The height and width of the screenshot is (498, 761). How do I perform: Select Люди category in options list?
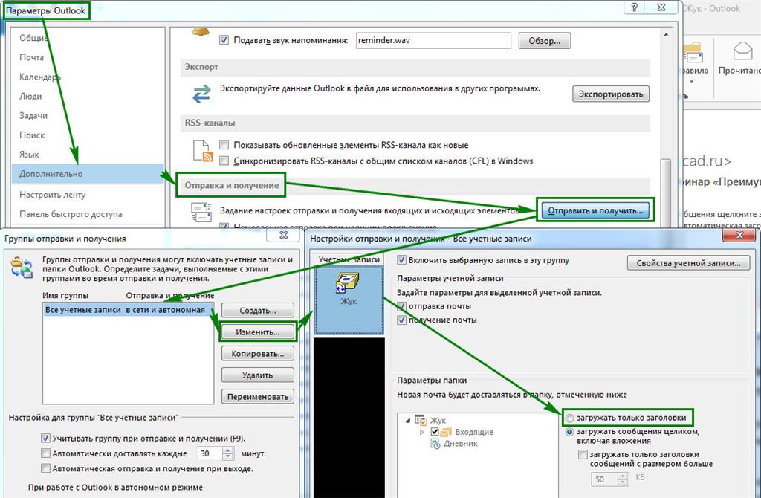(30, 96)
